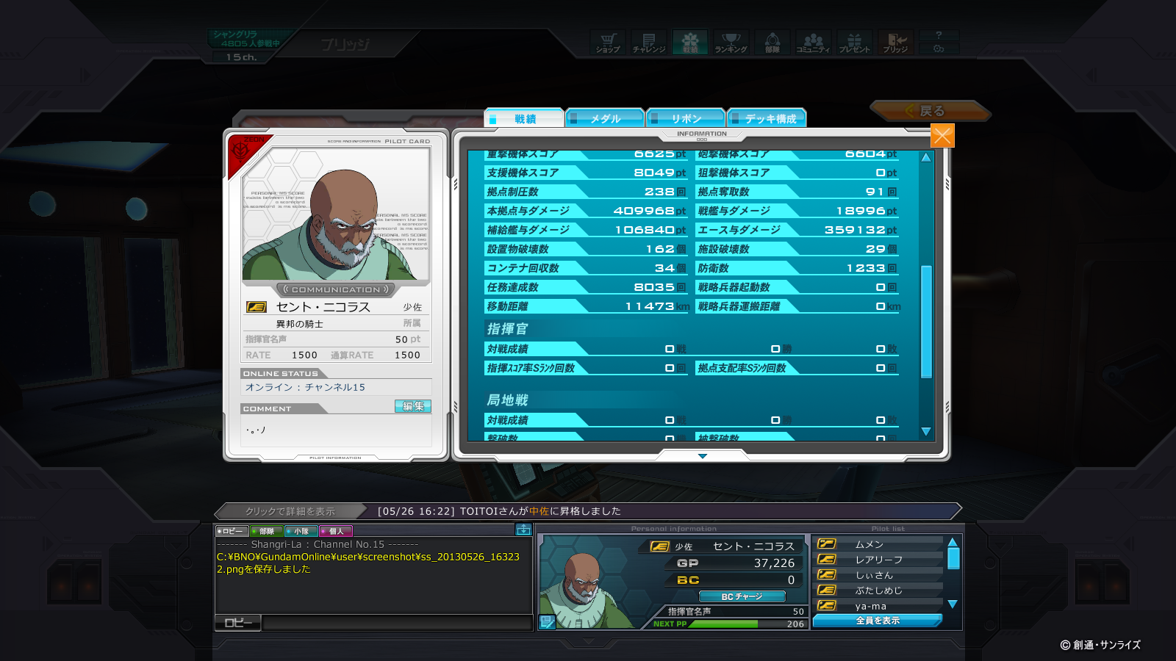
Task: Click the ブリッジ exit door icon
Action: point(895,42)
